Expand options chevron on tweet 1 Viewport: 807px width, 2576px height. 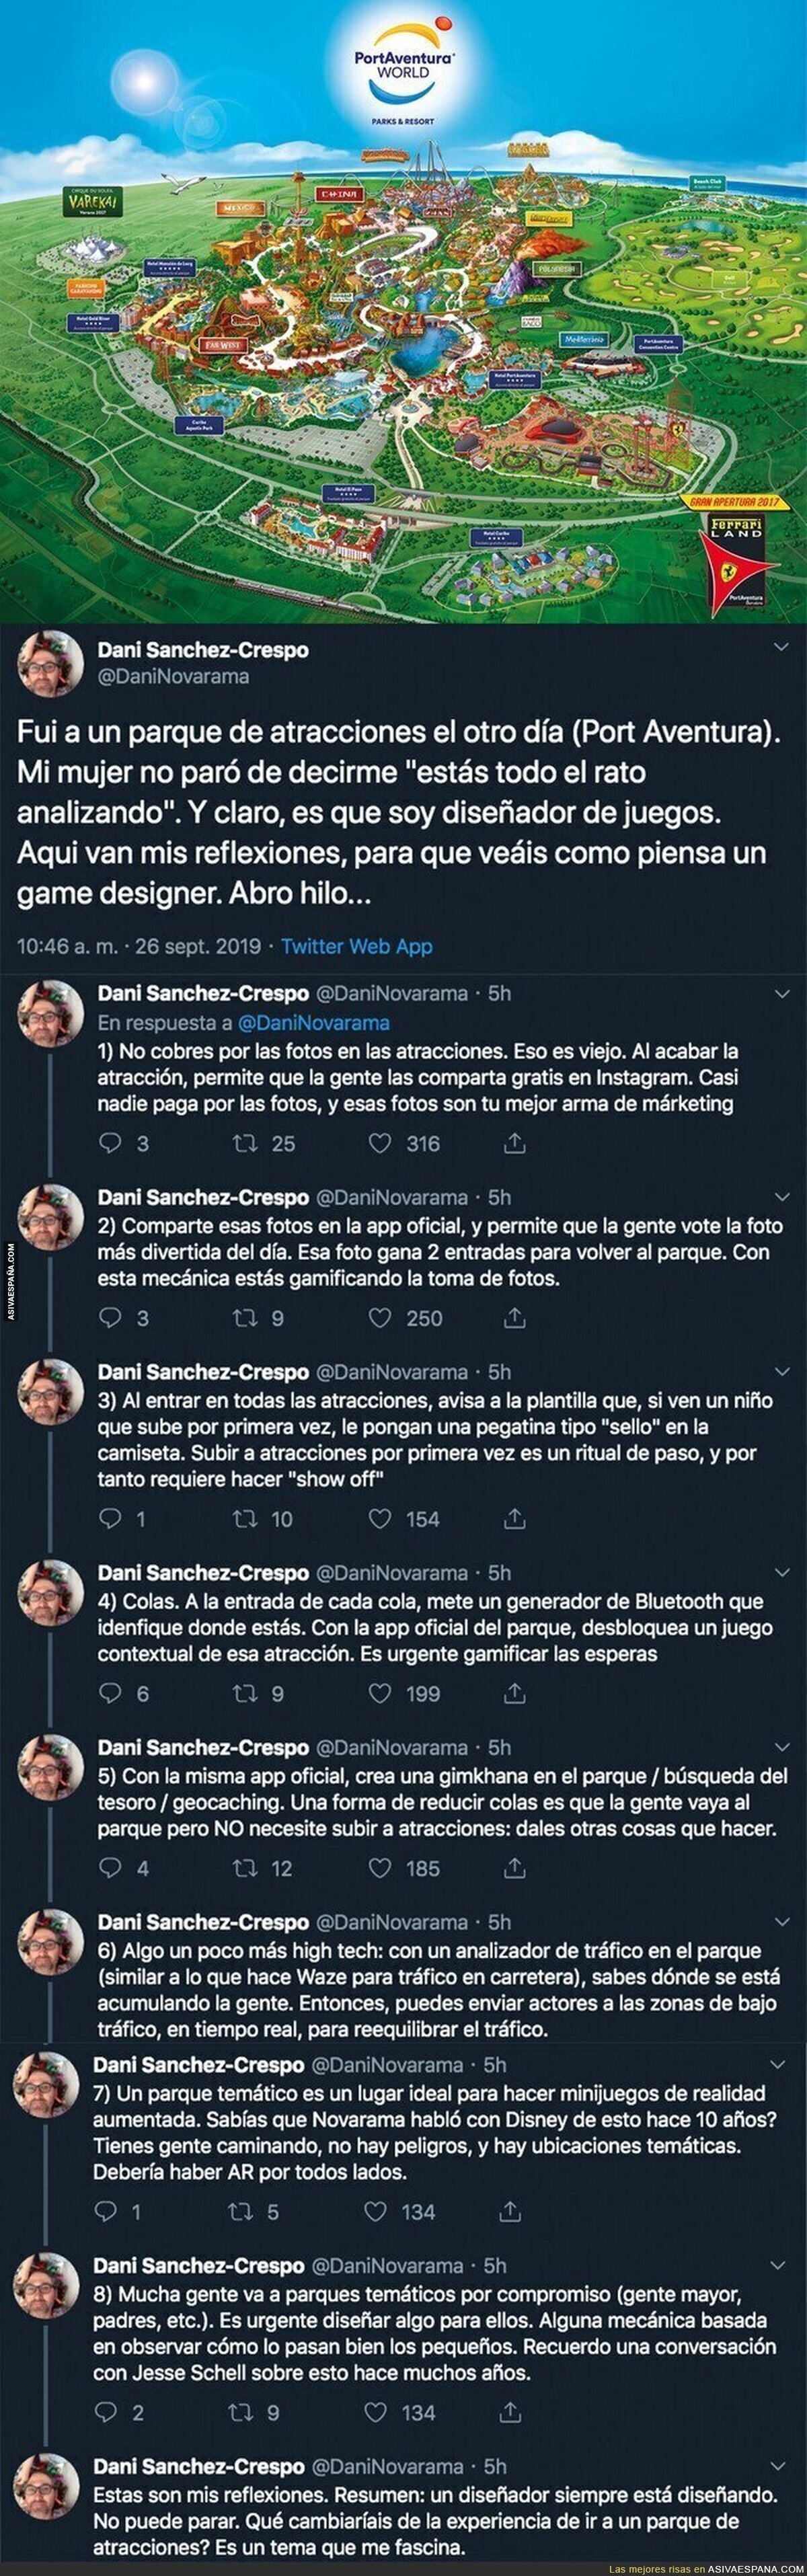780,994
